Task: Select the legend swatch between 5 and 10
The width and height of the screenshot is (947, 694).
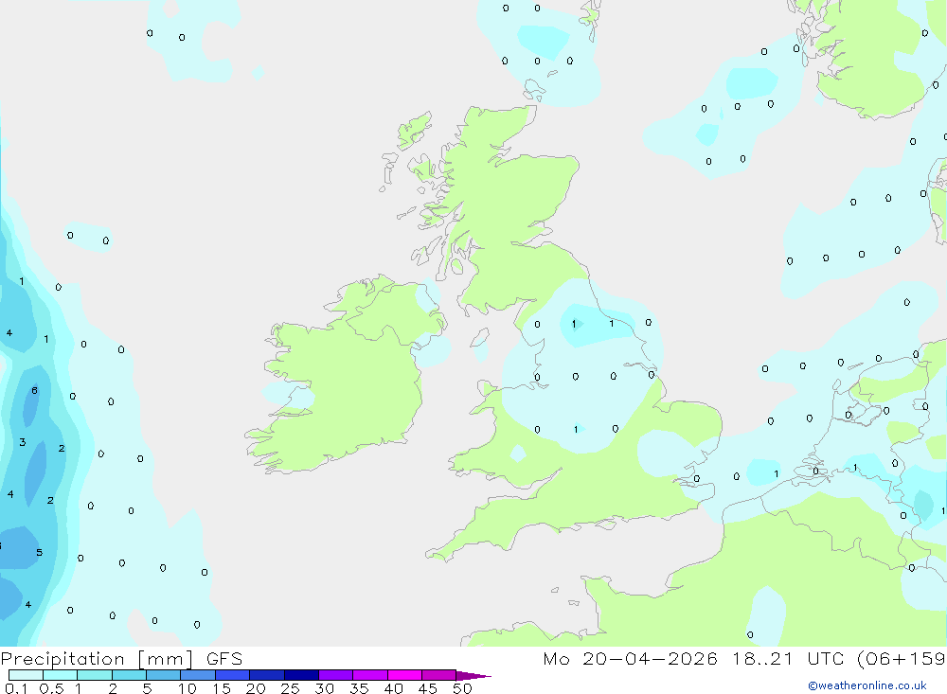Action: click(163, 675)
